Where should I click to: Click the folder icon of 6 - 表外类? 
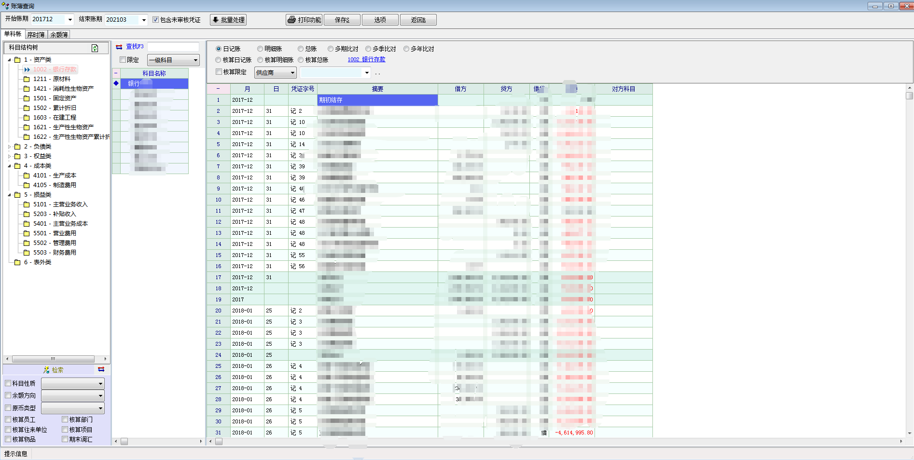click(x=18, y=262)
